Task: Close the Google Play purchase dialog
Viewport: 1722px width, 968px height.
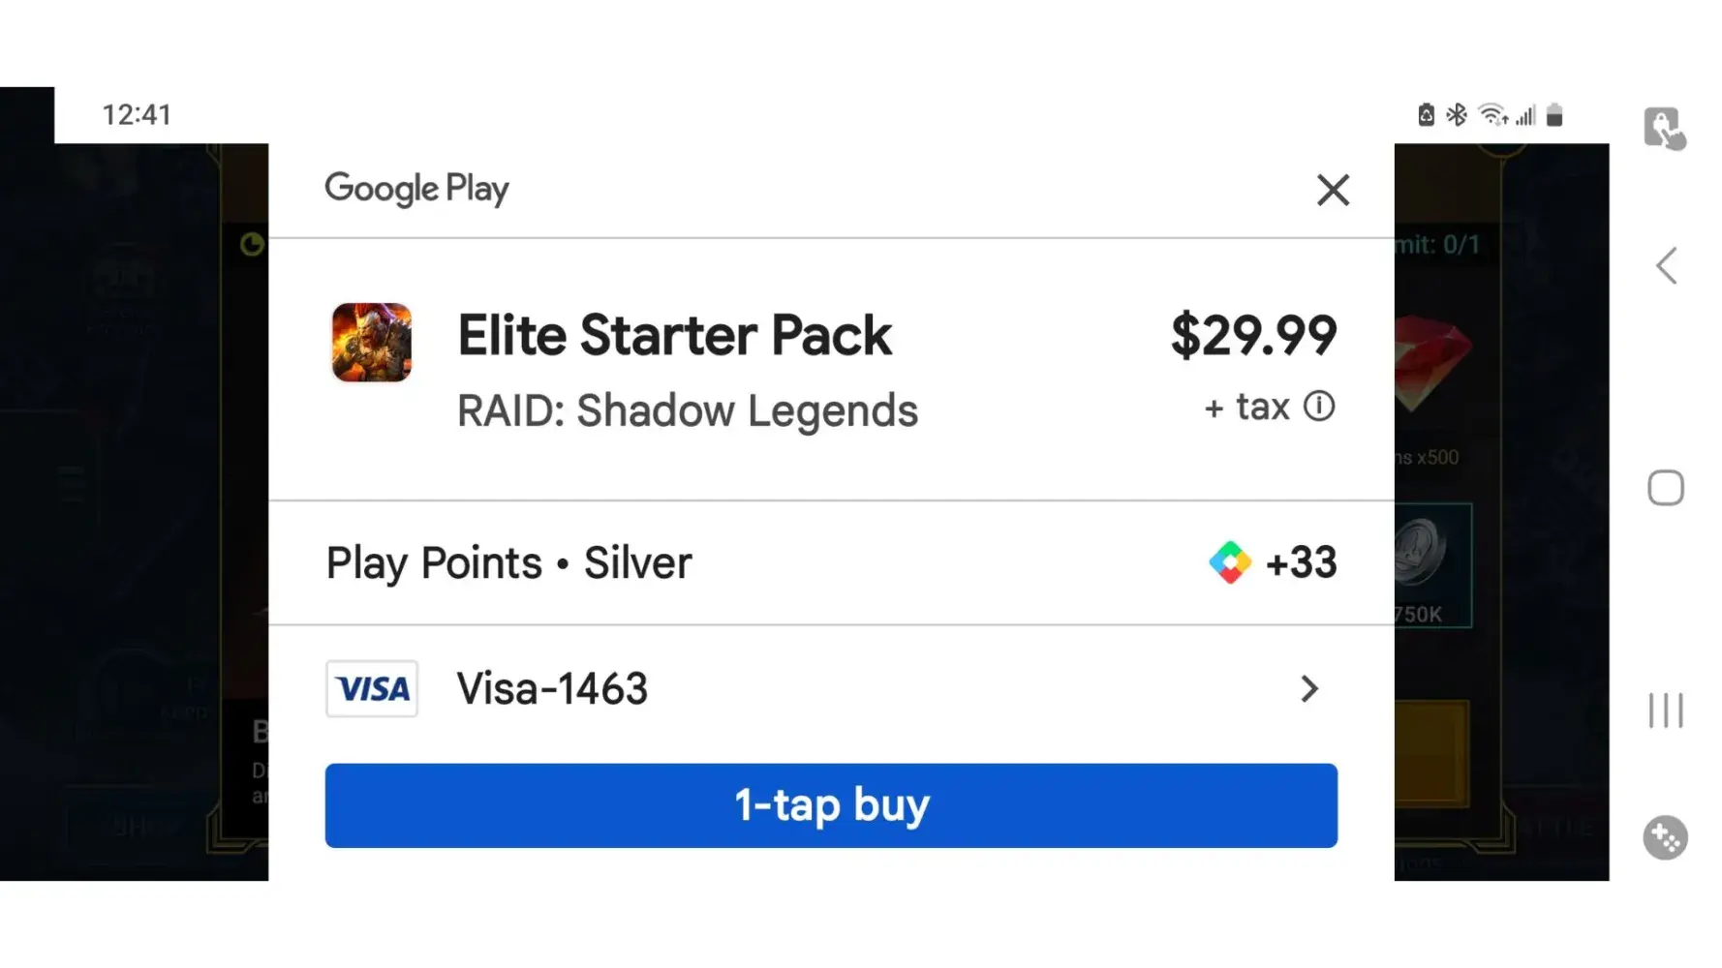Action: (x=1333, y=190)
